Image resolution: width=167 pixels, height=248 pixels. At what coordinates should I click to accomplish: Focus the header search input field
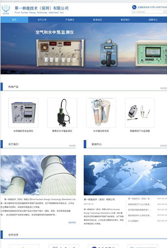(147, 12)
